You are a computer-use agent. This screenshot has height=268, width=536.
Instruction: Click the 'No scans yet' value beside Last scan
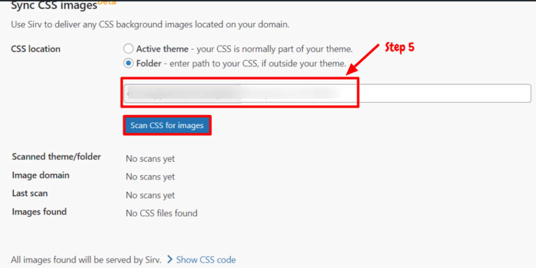(x=150, y=196)
